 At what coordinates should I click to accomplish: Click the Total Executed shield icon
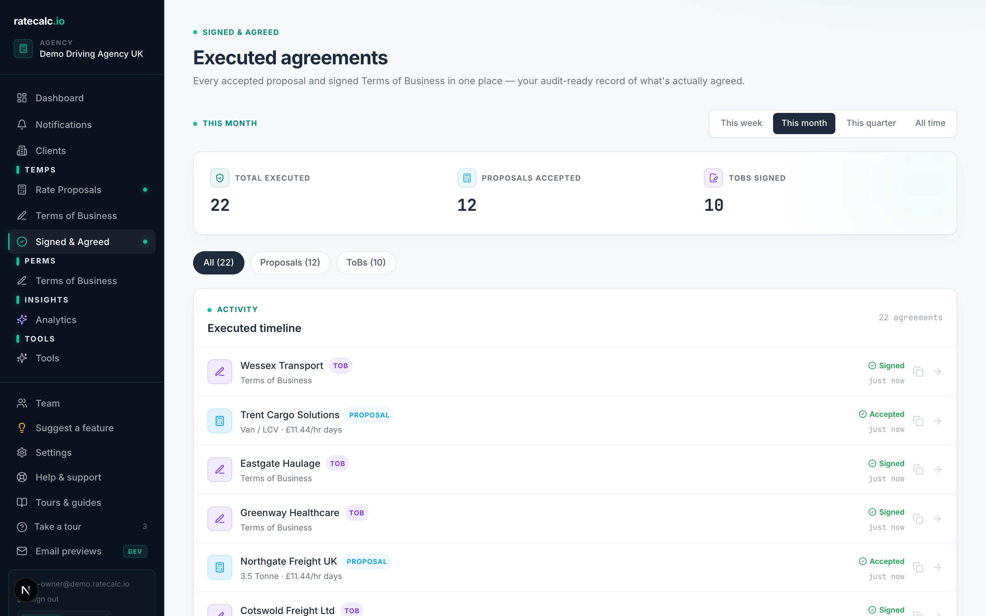point(219,178)
